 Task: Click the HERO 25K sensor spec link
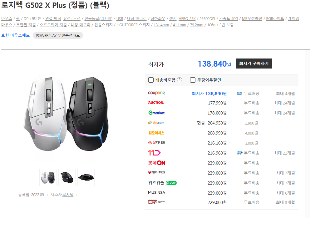(x=187, y=19)
